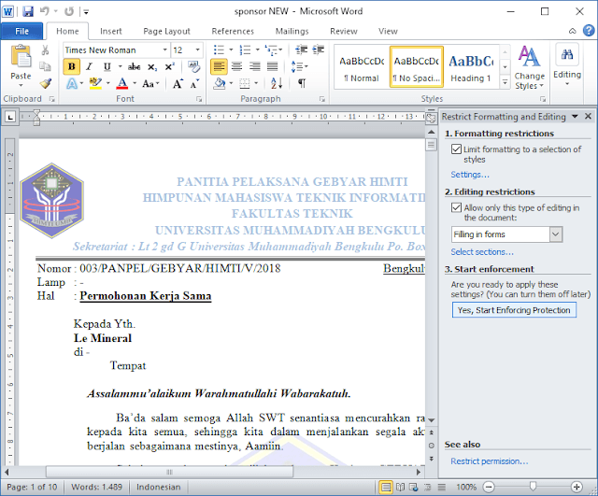Open Change Case Aa menu
598x496 pixels.
click(150, 83)
